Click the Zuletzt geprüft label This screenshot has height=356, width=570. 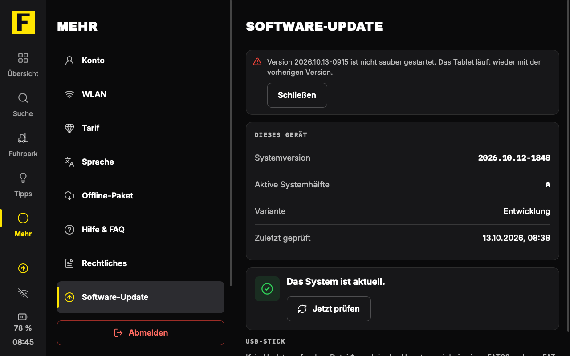pyautogui.click(x=283, y=238)
